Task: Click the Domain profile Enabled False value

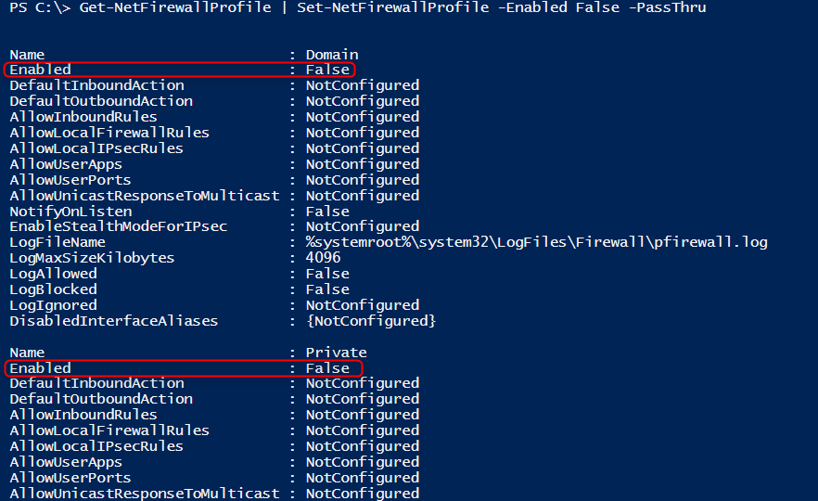Action: (327, 70)
